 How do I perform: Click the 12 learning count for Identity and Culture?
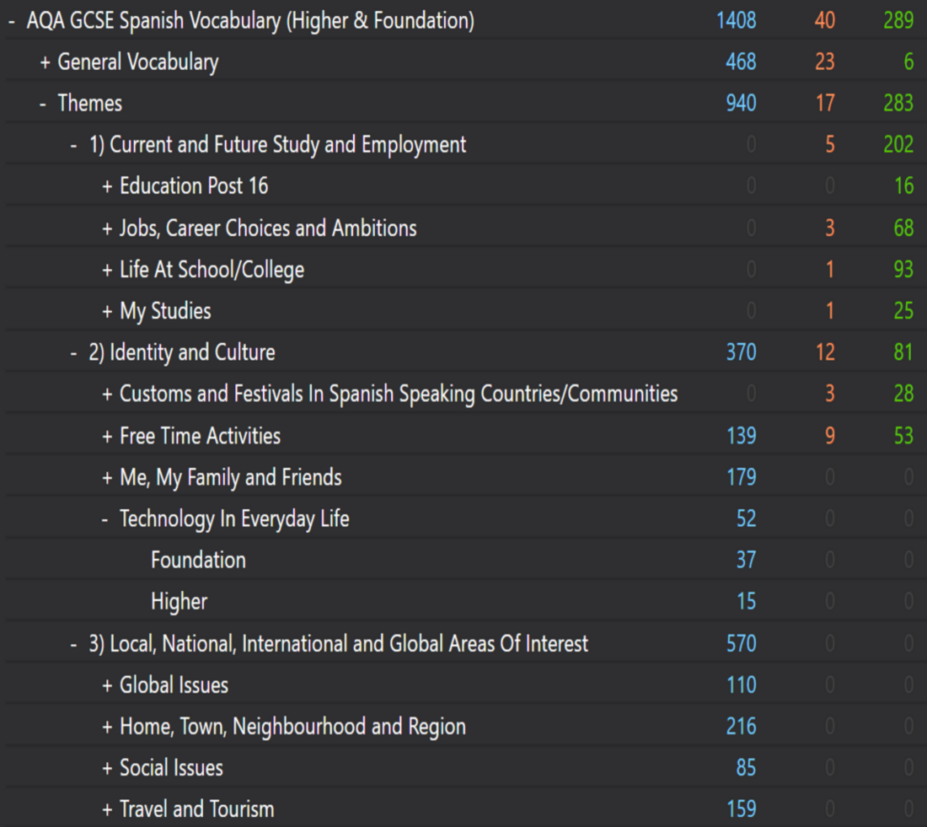825,352
